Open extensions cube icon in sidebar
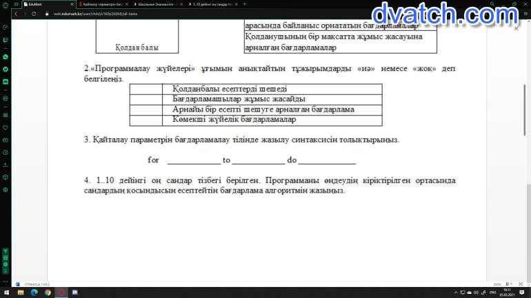Screen dimensions: 531x298 tap(6, 177)
